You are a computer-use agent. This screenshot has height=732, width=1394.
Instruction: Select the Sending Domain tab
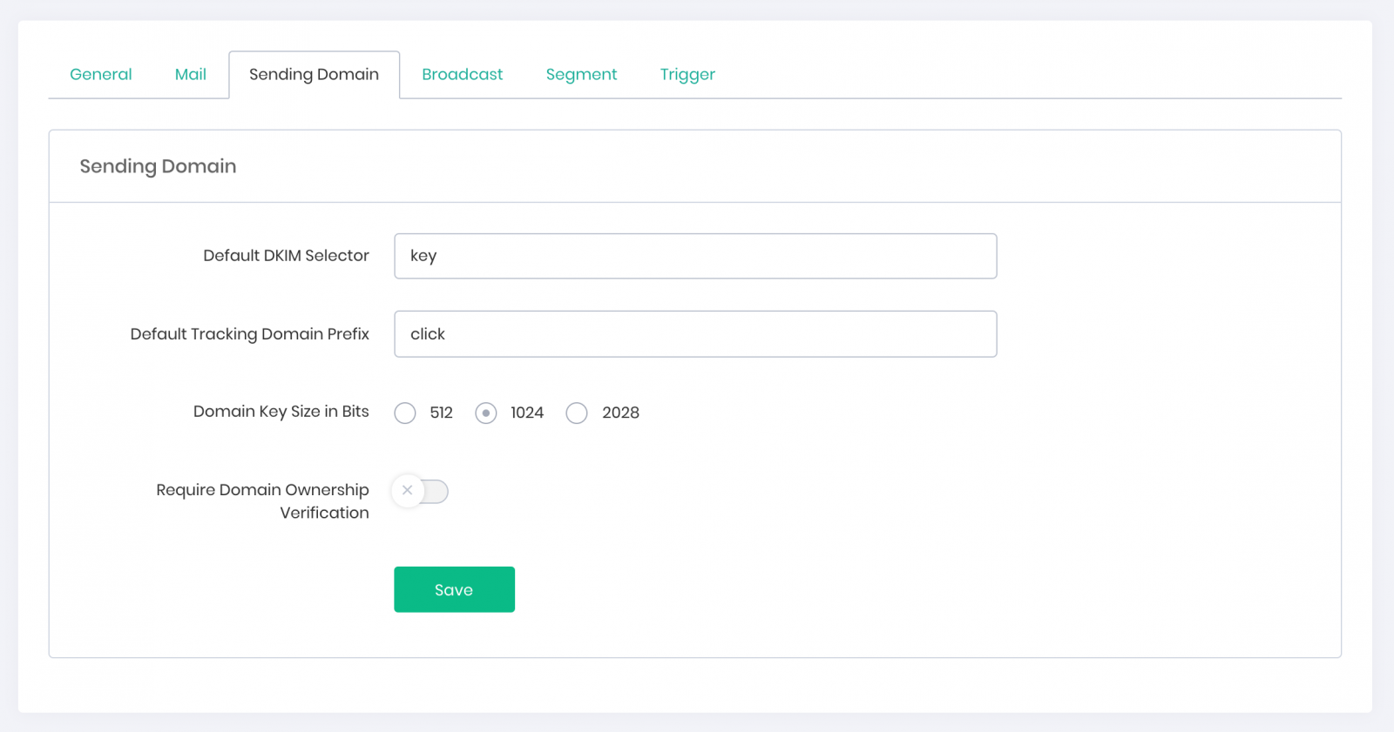pyautogui.click(x=314, y=75)
